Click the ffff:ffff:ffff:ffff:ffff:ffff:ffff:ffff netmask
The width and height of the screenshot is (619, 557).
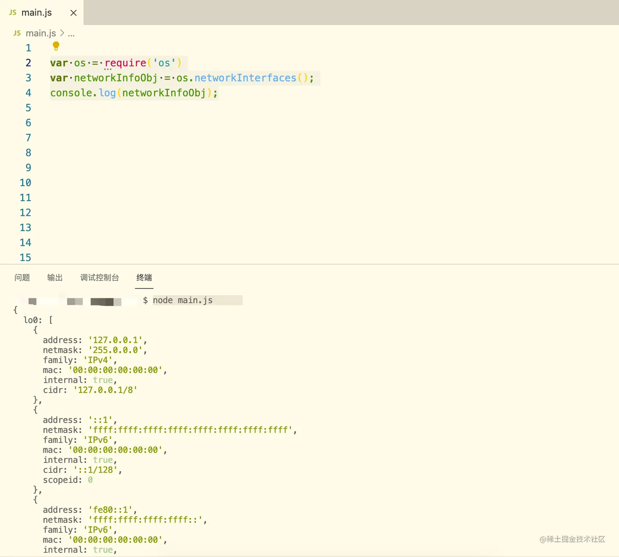tap(190, 430)
